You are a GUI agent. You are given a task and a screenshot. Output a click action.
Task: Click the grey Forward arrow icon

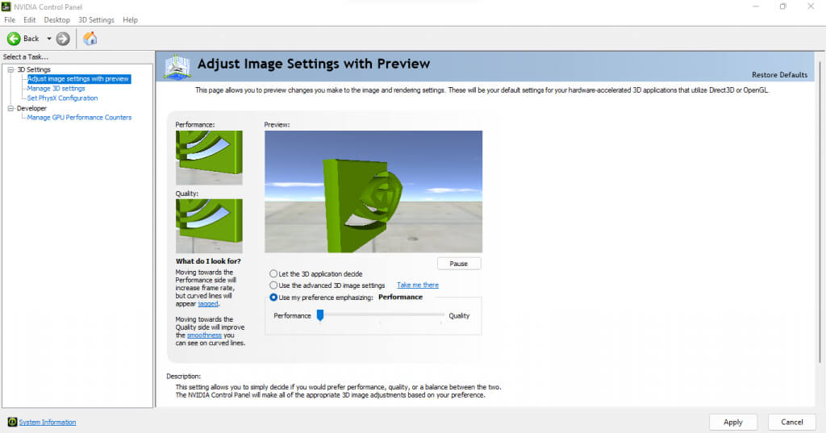[63, 39]
